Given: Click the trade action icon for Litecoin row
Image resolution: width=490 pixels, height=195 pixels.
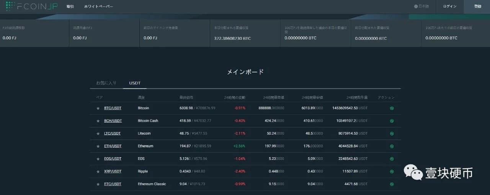Looking at the screenshot, I should (392, 134).
